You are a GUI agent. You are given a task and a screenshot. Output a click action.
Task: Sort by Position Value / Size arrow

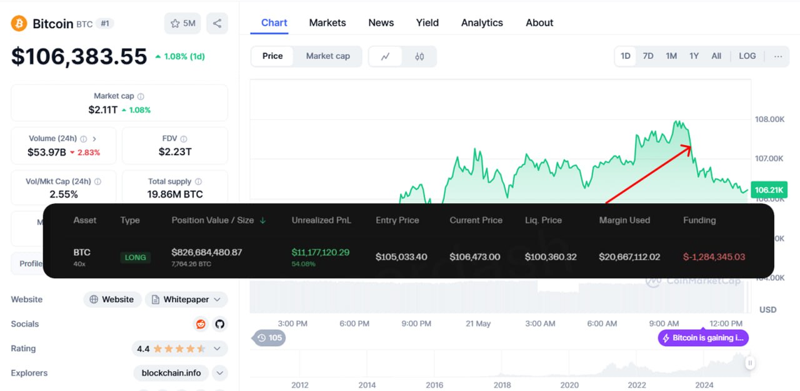(262, 220)
